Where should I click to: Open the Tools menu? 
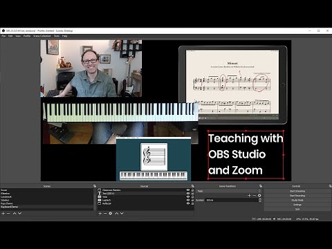pyautogui.click(x=57, y=36)
